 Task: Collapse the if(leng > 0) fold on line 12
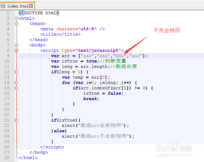(x=16, y=72)
